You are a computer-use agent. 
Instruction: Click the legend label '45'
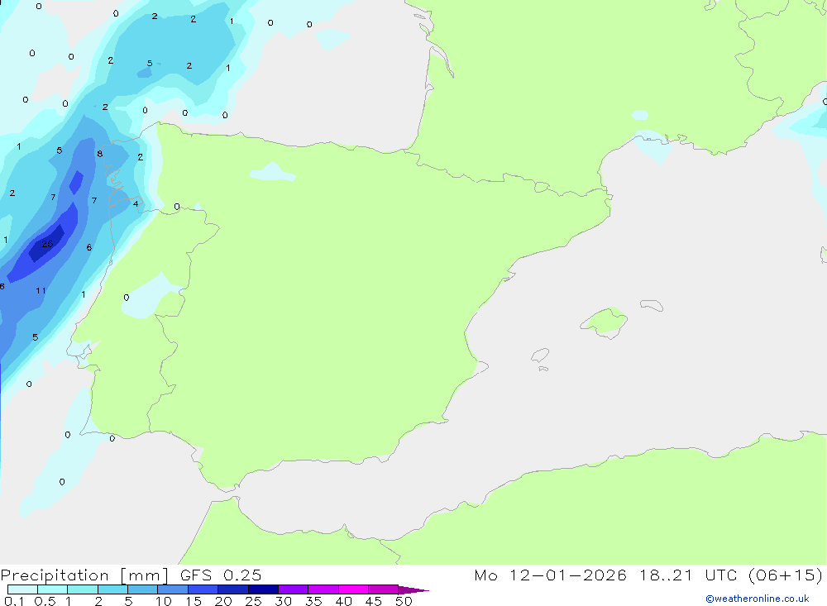tap(374, 601)
